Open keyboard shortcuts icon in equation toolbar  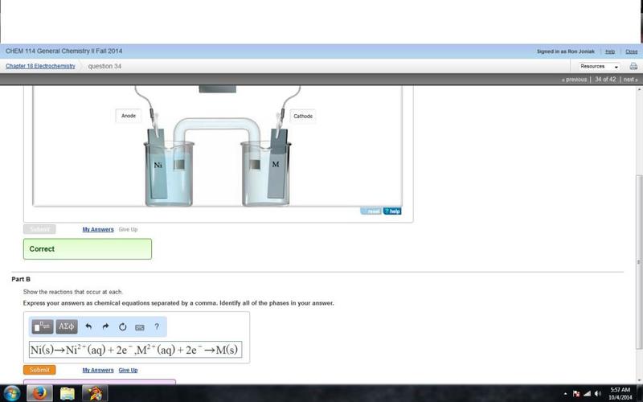tap(139, 327)
